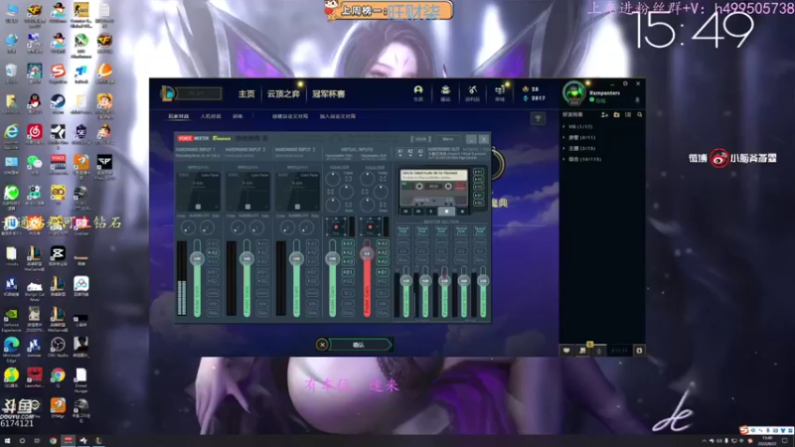
Task: Toggle A1 bus on Hardware Input 1
Action: point(213,243)
